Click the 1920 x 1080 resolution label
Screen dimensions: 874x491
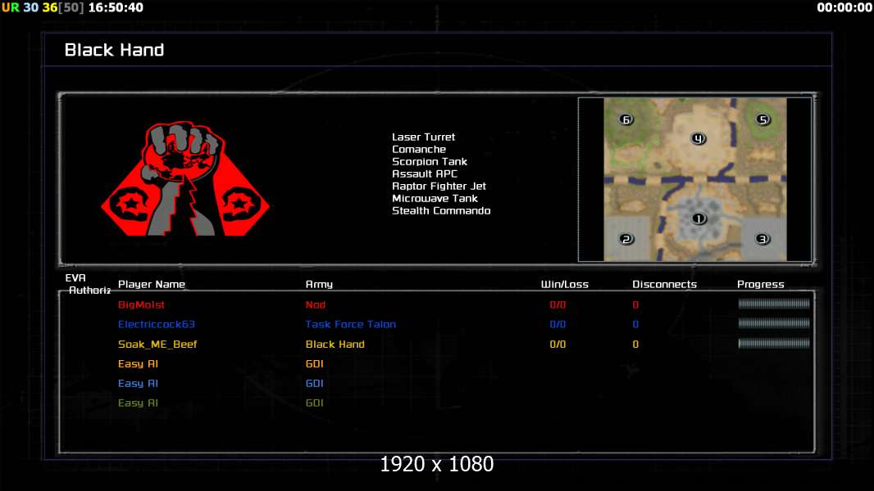click(x=436, y=464)
